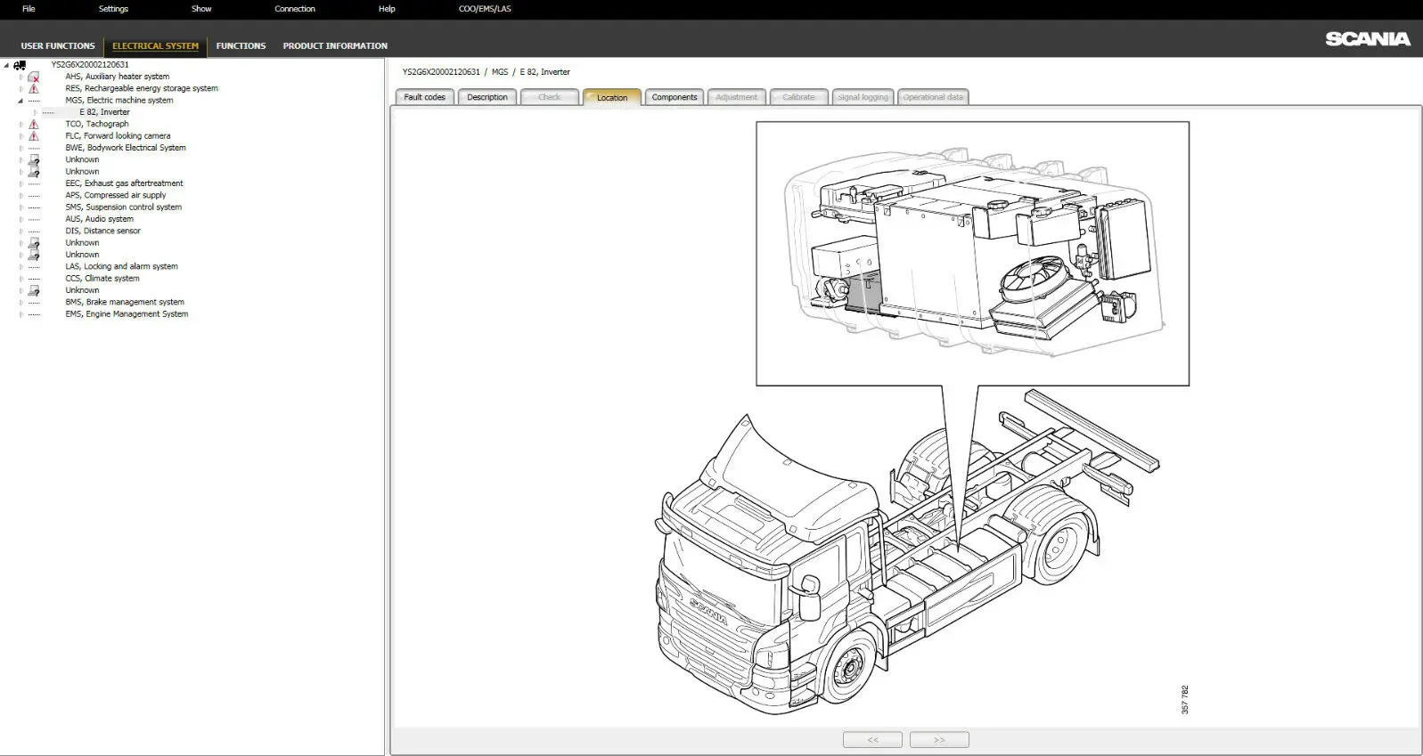Click the breadcrumb text YS2G6X20002120631 / MGS / E 82, Inverter
The height and width of the screenshot is (756, 1423).
point(487,72)
